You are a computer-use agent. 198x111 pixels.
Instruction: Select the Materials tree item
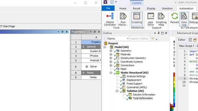pyautogui.click(x=125, y=54)
